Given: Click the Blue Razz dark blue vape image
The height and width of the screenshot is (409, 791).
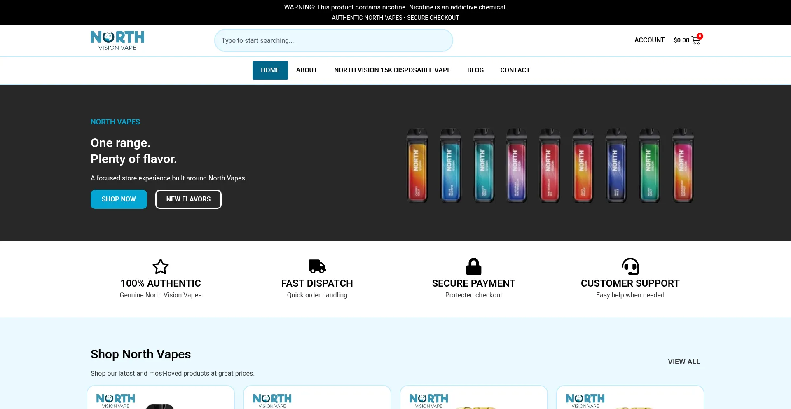Looking at the screenshot, I should pyautogui.click(x=616, y=165).
